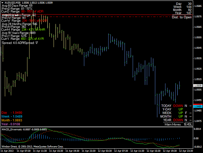Viewport: 203px width, 153px height.
Task: Click the red 'CurrD Range: 80 - 115% of ADR' text
Action: pyautogui.click(x=22, y=11)
